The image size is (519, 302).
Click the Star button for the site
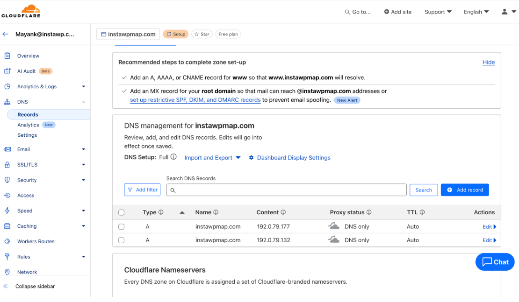202,34
